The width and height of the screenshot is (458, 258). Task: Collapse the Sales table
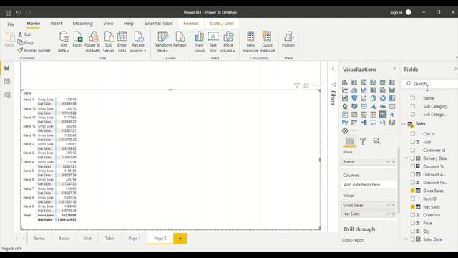pyautogui.click(x=404, y=124)
